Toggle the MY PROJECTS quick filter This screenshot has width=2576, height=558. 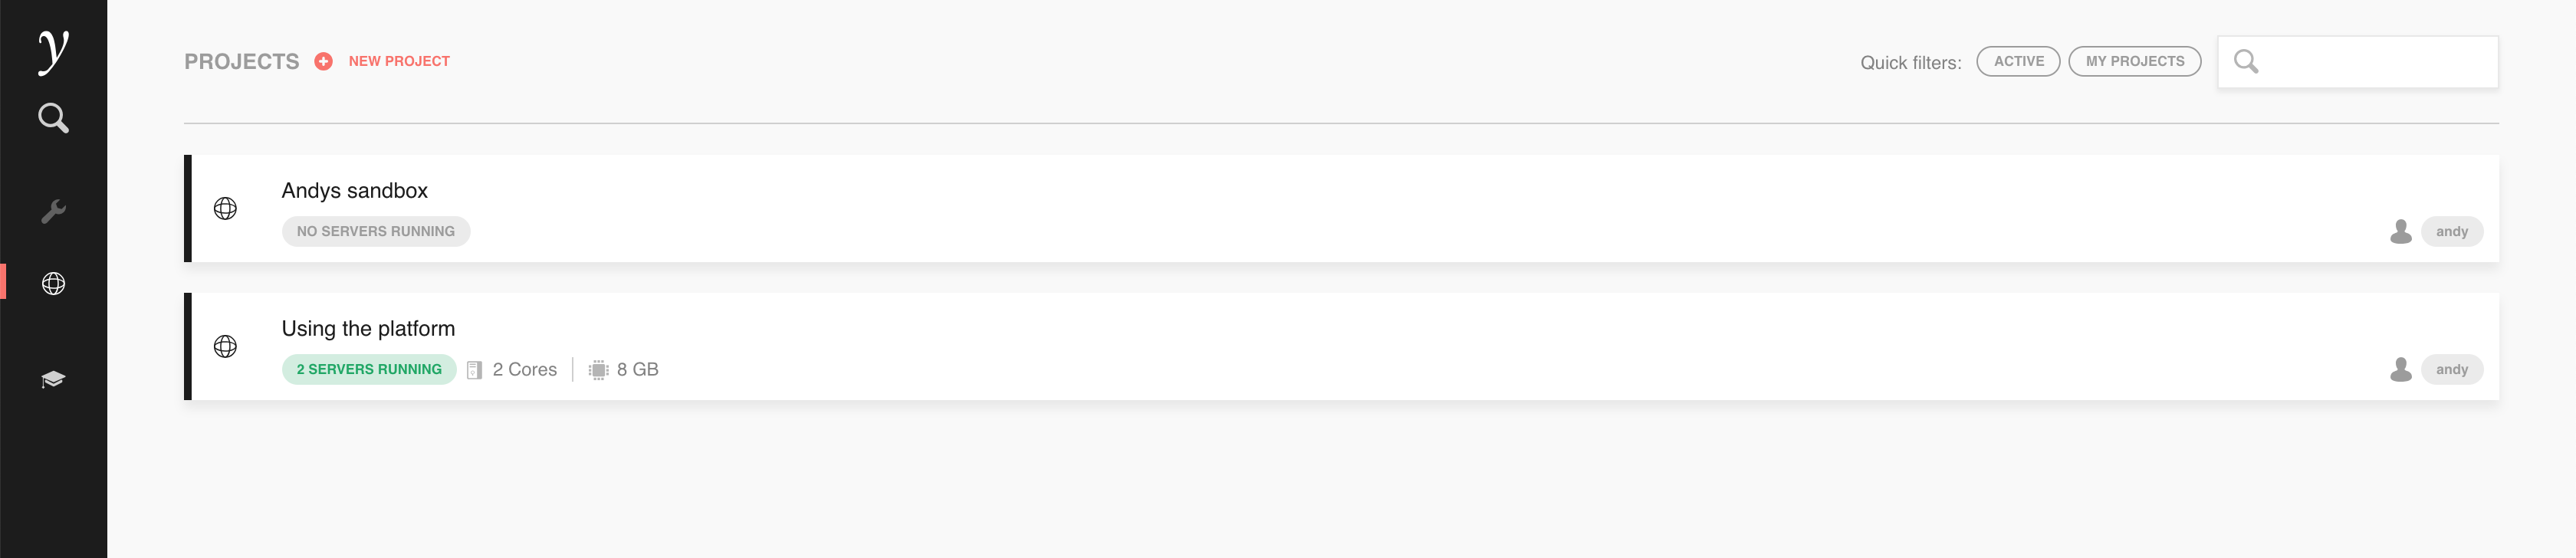[2134, 62]
